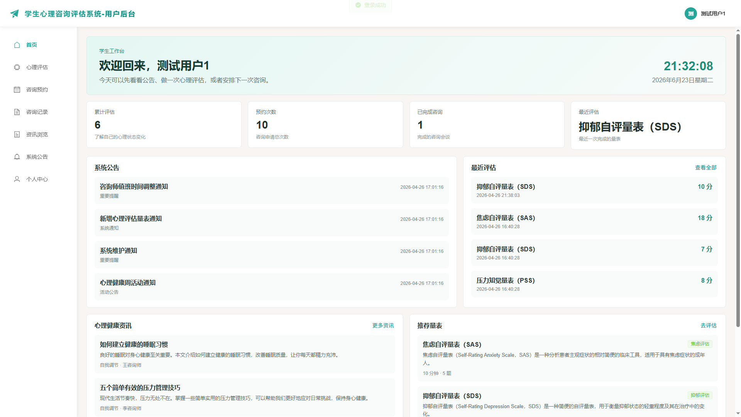This screenshot has width=741, height=417.
Task: Click the paper plane logo icon
Action: [15, 14]
